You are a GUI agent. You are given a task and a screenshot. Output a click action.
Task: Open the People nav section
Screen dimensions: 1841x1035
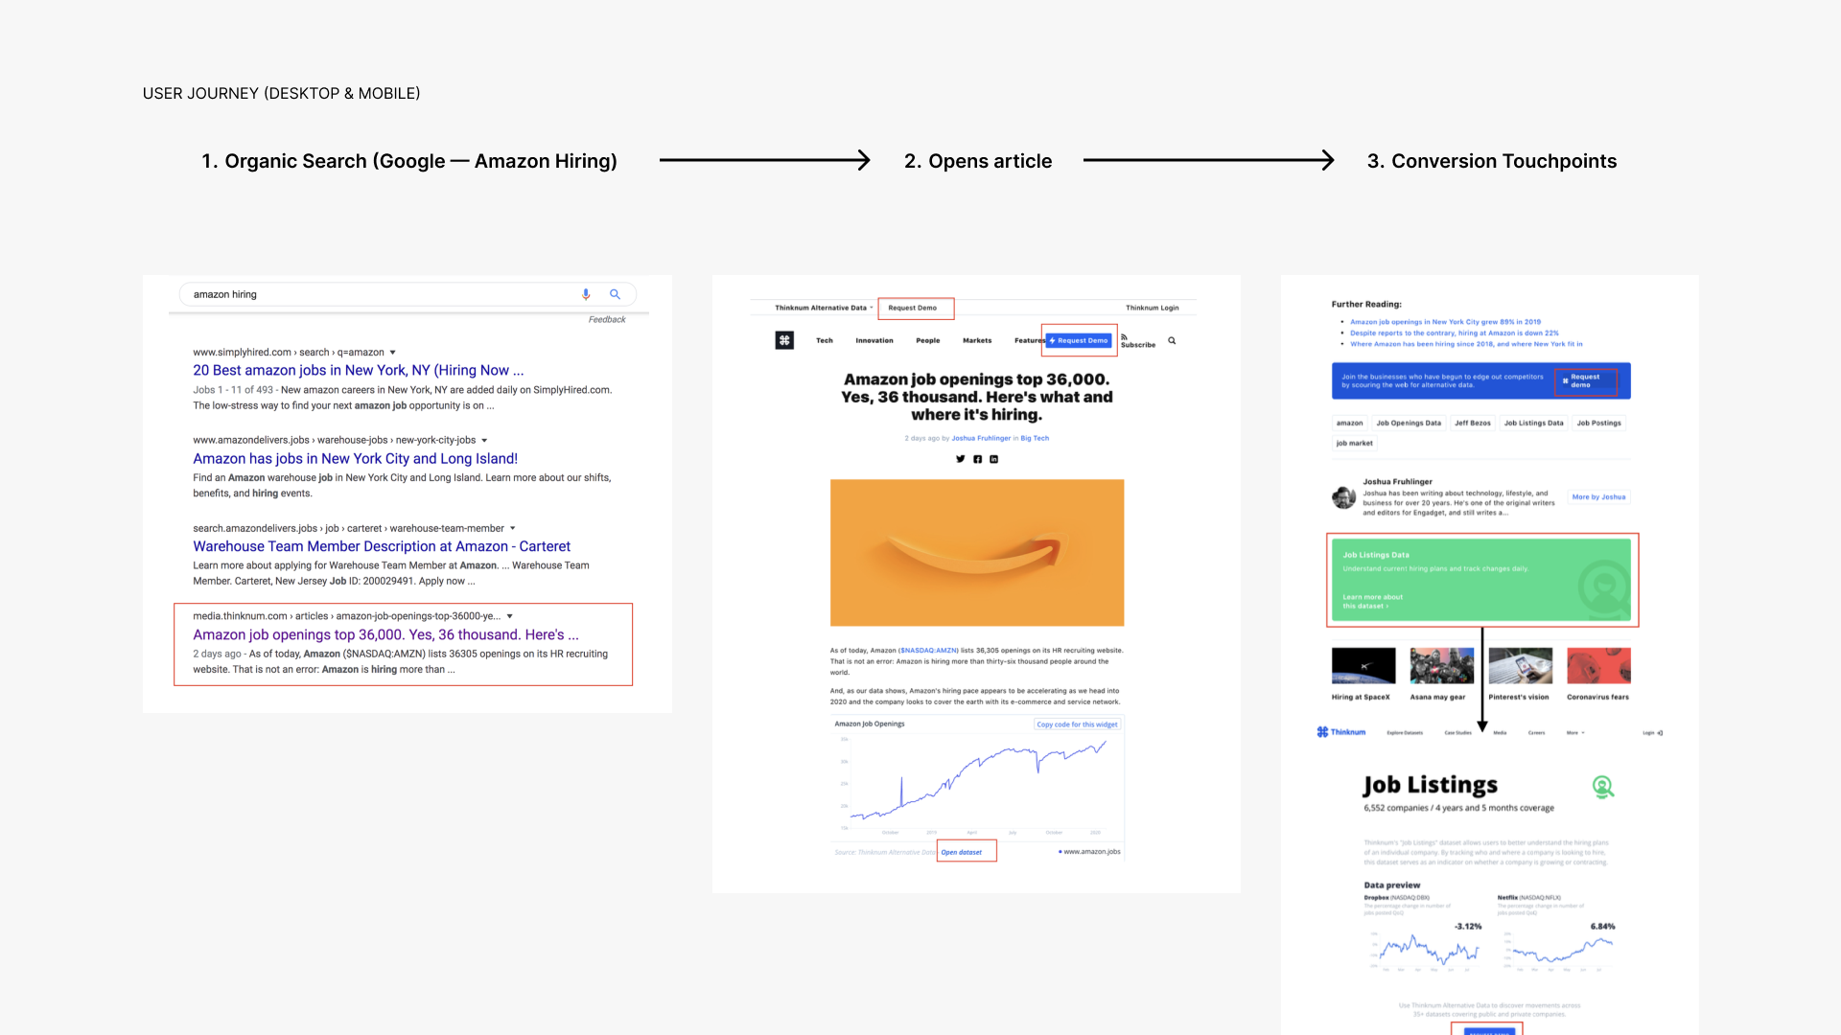click(x=928, y=340)
